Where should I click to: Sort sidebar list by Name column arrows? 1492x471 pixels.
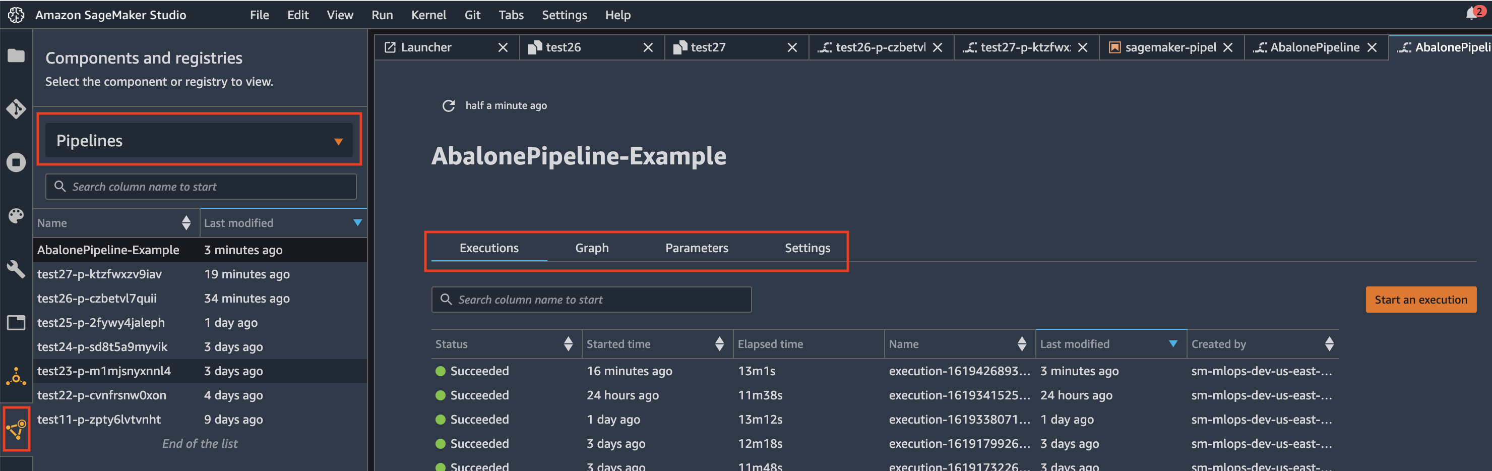click(x=186, y=222)
